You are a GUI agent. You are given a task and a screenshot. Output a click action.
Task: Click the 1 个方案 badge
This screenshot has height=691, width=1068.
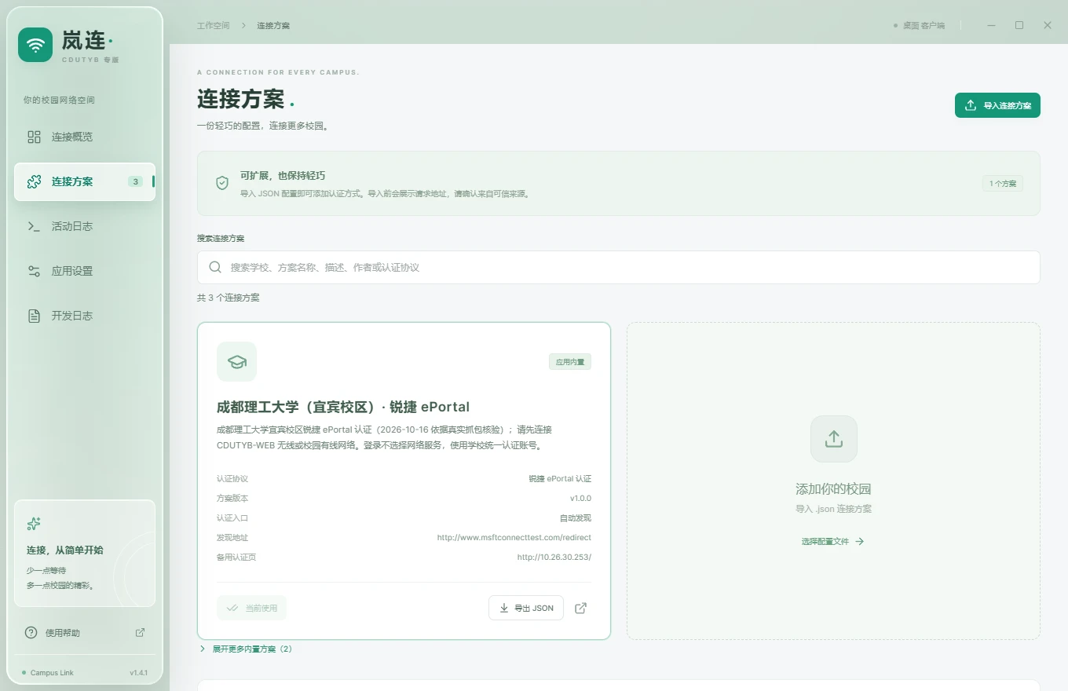(x=1002, y=184)
